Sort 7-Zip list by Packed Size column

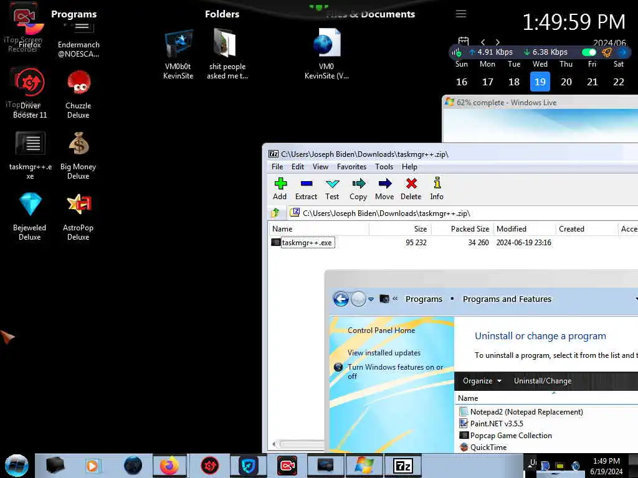(463, 229)
